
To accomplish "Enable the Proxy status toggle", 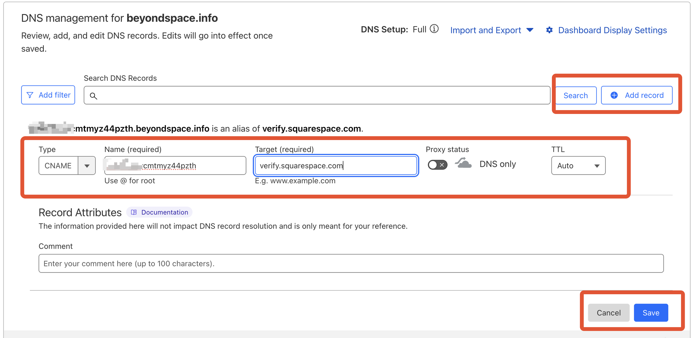I will [437, 164].
